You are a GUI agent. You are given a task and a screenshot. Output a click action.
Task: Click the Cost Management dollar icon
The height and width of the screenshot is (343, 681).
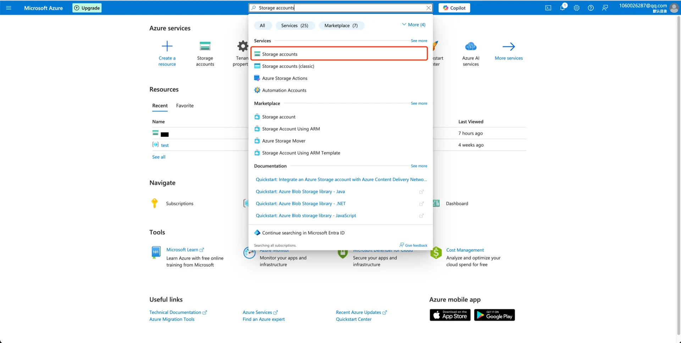(436, 253)
